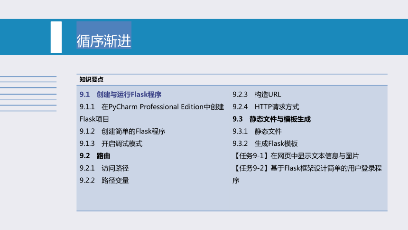Click the 9.3 静态文件与模板生成 heading
The width and height of the screenshot is (408, 230).
[271, 119]
